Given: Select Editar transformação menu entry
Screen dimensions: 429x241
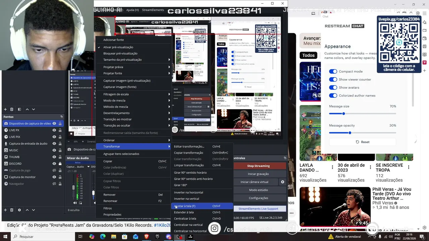Looking at the screenshot, I should point(202,146).
